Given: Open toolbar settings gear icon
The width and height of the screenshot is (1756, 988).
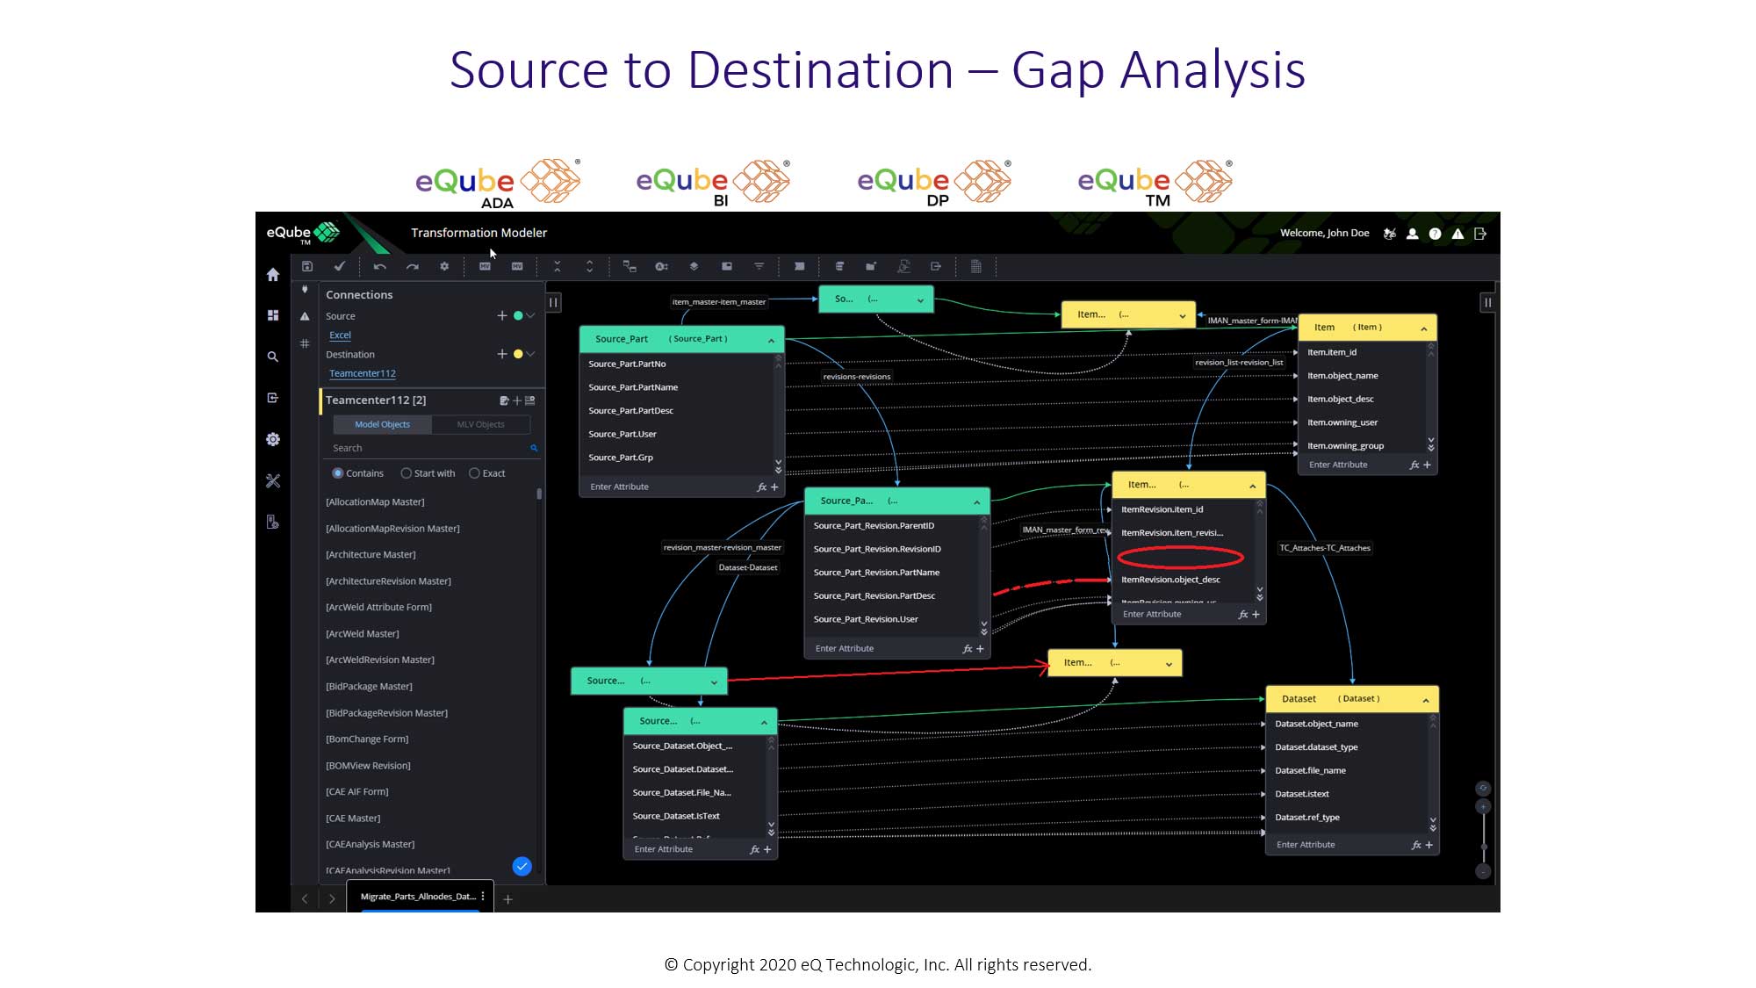Looking at the screenshot, I should [444, 266].
